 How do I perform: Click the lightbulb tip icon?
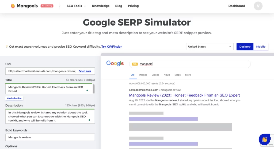point(7,47)
